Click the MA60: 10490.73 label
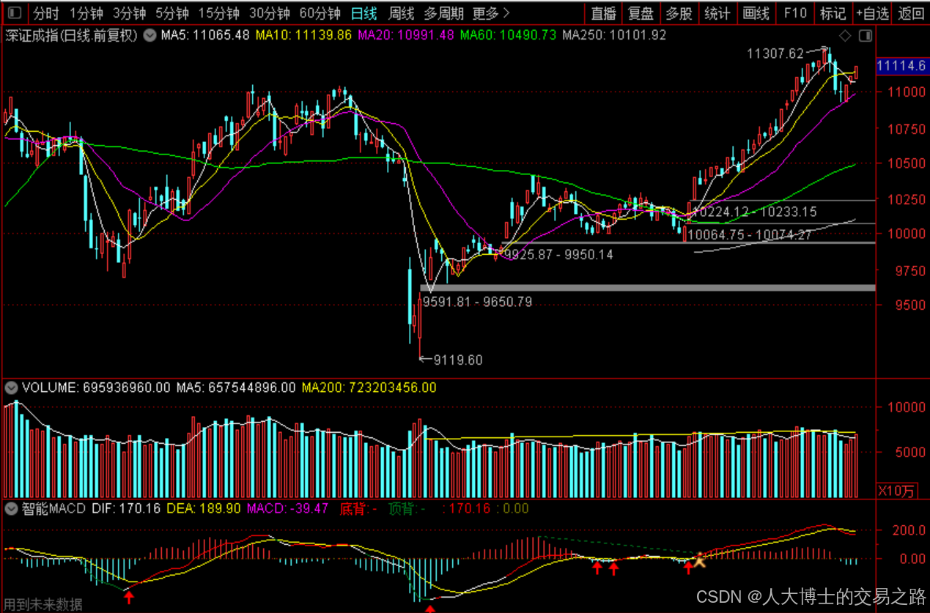 508,35
